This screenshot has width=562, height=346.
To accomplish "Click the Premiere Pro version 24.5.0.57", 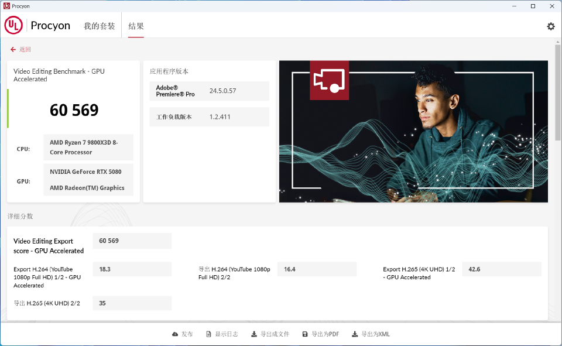I will [222, 91].
